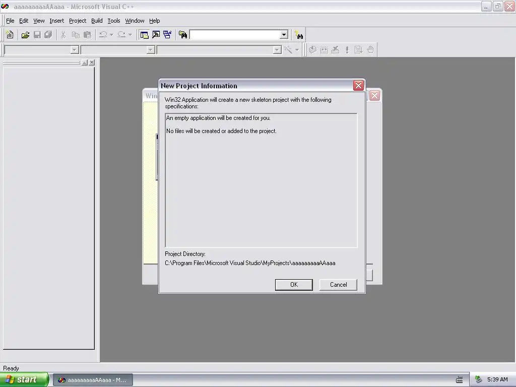The width and height of the screenshot is (516, 387).
Task: Open the Edit menu
Action: pos(24,21)
